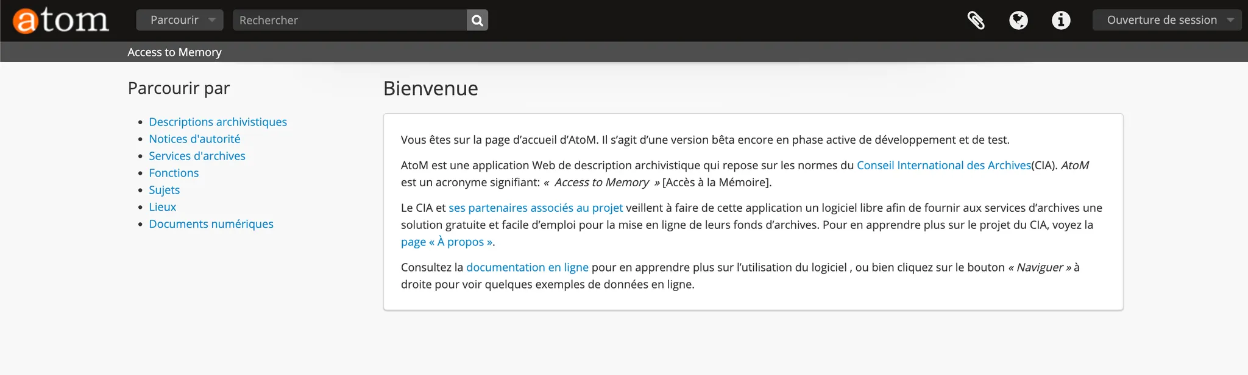Browse Notices d'autorité
1248x375 pixels.
point(194,139)
